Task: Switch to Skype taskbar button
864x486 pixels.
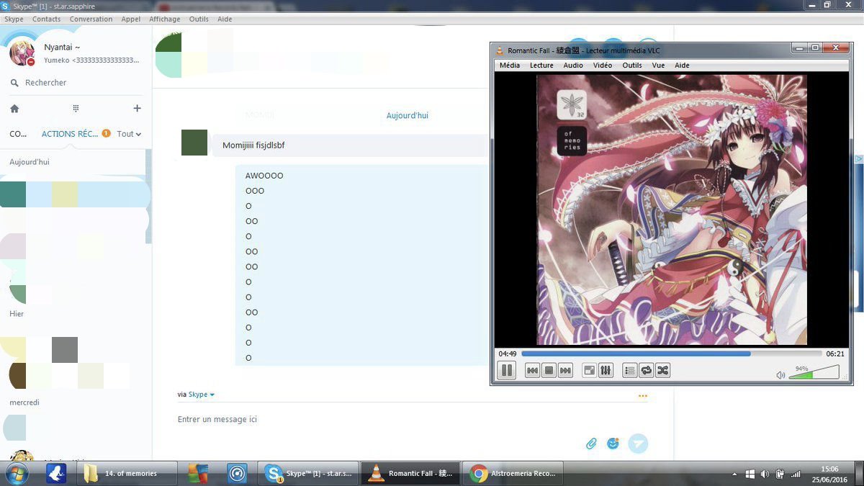Action: 308,473
